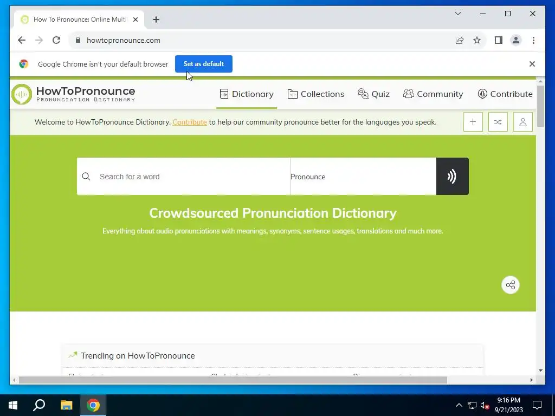555x416 pixels.
Task: Click the HowToPronounce logo
Action: [x=73, y=94]
